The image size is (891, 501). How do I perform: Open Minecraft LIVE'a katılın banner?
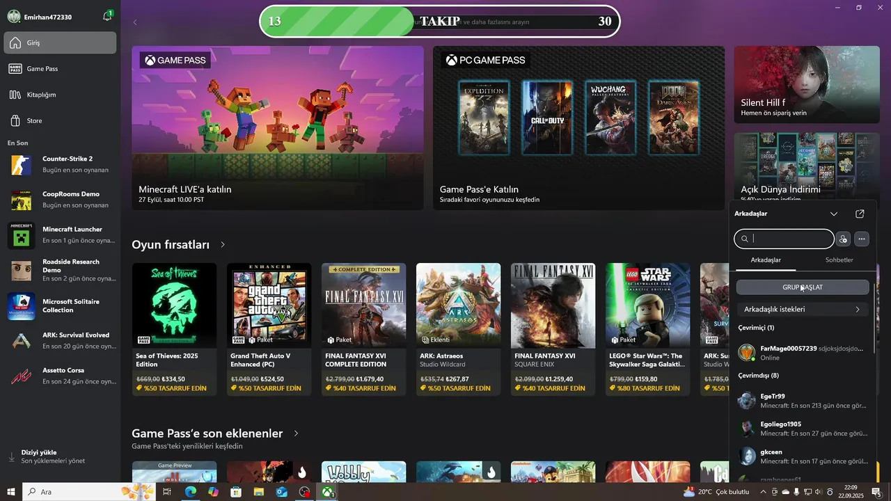pyautogui.click(x=278, y=128)
